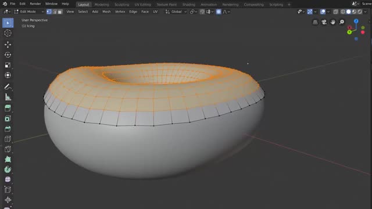Enable face select mode
The image size is (372, 209).
pos(60,12)
